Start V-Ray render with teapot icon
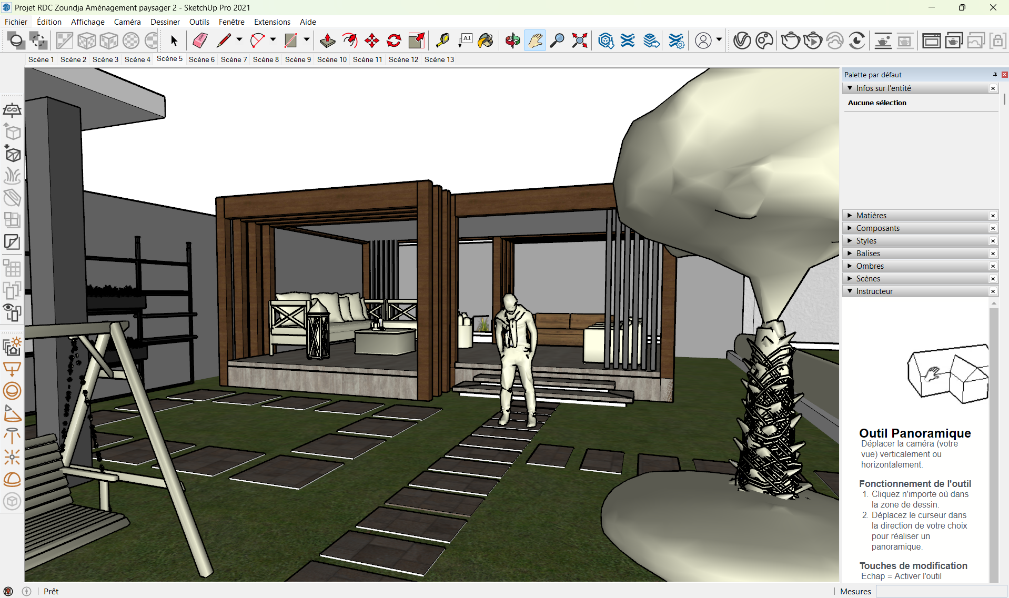The width and height of the screenshot is (1009, 598). [x=790, y=40]
